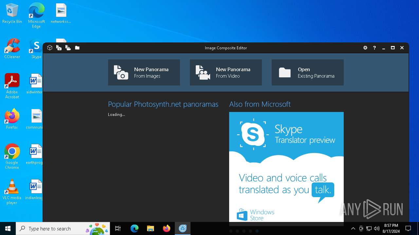
Task: Click the 'Type here to search' taskbar box
Action: (64, 228)
